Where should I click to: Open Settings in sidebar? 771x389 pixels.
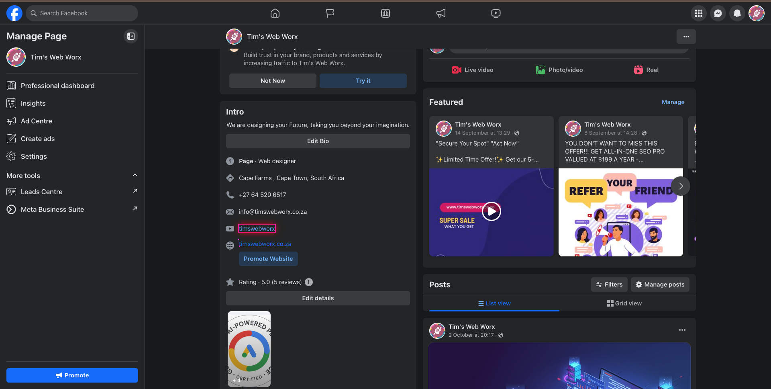[x=72, y=156]
